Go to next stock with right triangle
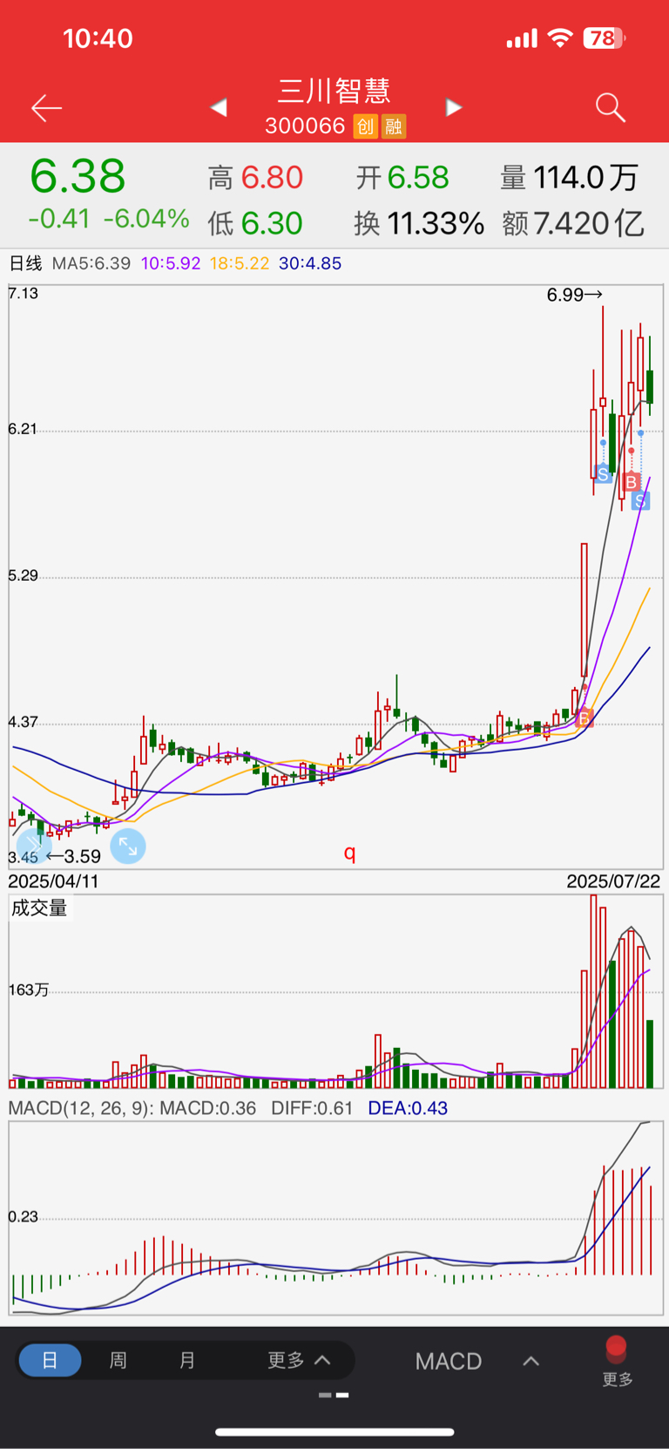The image size is (669, 1449). (453, 107)
